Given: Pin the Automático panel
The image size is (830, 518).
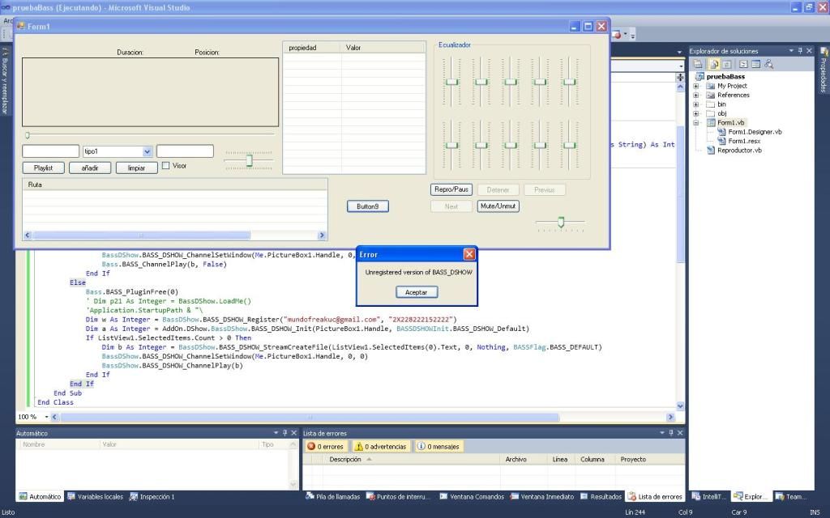Looking at the screenshot, I should point(285,433).
